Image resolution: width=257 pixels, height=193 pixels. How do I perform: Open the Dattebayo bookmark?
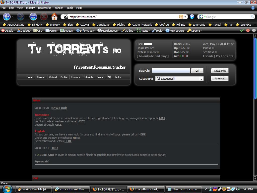pos(101,25)
